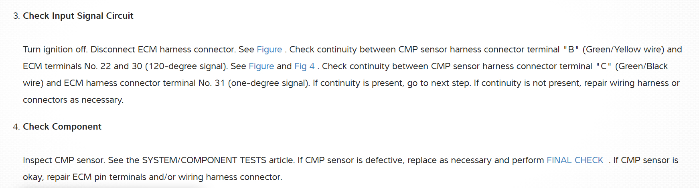Click the "SYSTEM/COMPONENT TESTS" article name
Screen dimensions: 699x188
click(x=204, y=160)
